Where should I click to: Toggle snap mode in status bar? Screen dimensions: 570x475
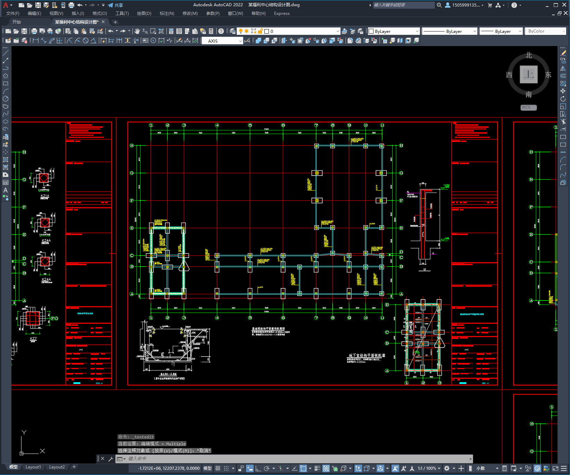point(226,468)
